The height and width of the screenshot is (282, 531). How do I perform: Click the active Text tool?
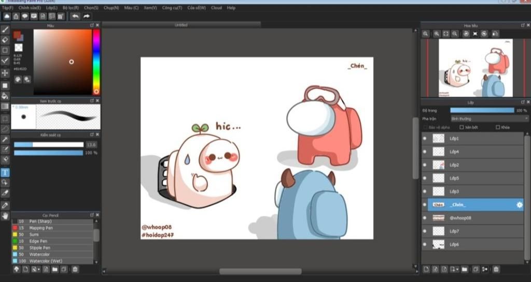pyautogui.click(x=5, y=173)
